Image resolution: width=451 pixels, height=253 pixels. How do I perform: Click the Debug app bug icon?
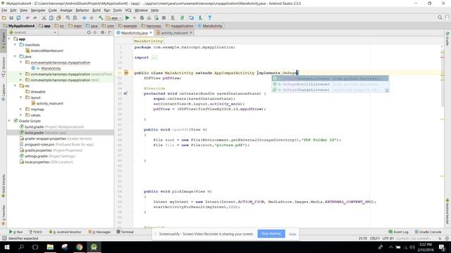pyautogui.click(x=142, y=18)
